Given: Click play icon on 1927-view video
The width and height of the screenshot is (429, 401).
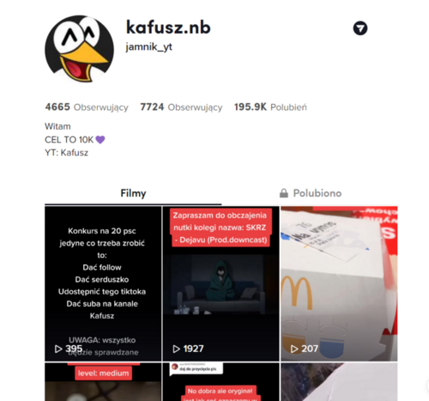Looking at the screenshot, I should click(x=177, y=349).
